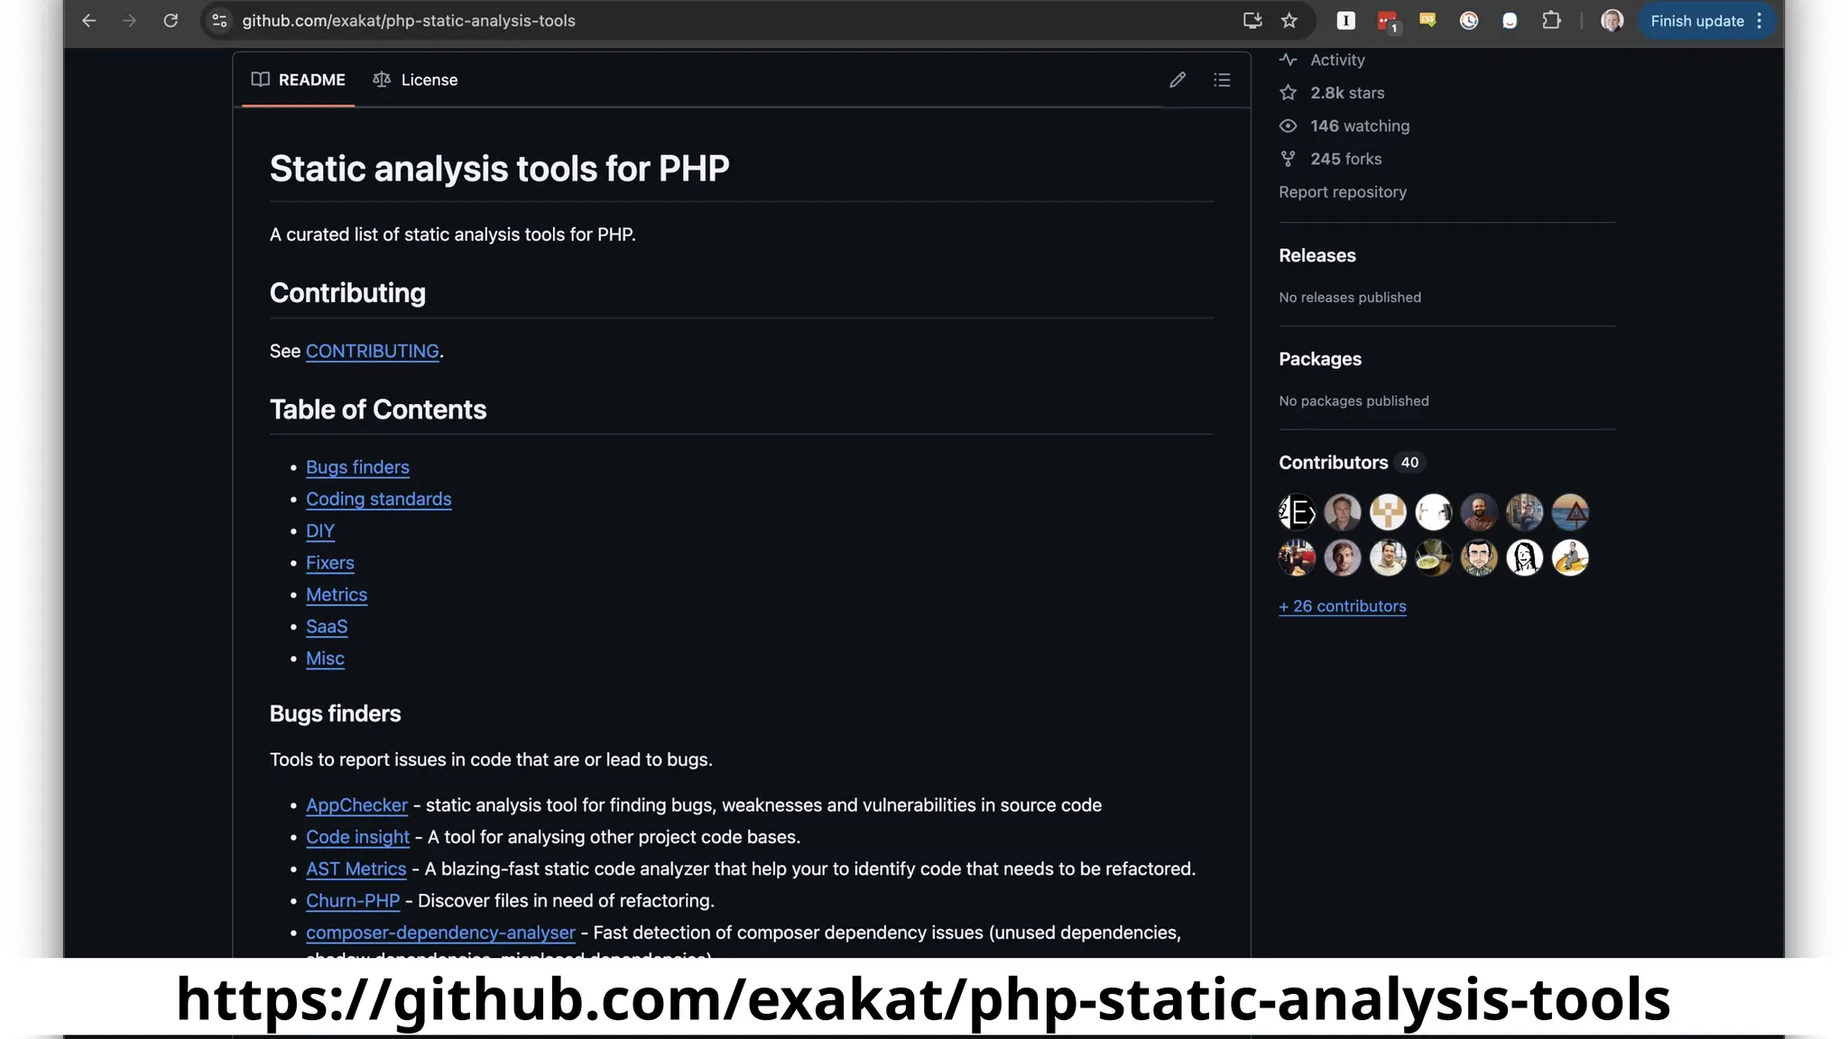Open the composer-dependency-analyser link
The height and width of the screenshot is (1039, 1848).
440,933
